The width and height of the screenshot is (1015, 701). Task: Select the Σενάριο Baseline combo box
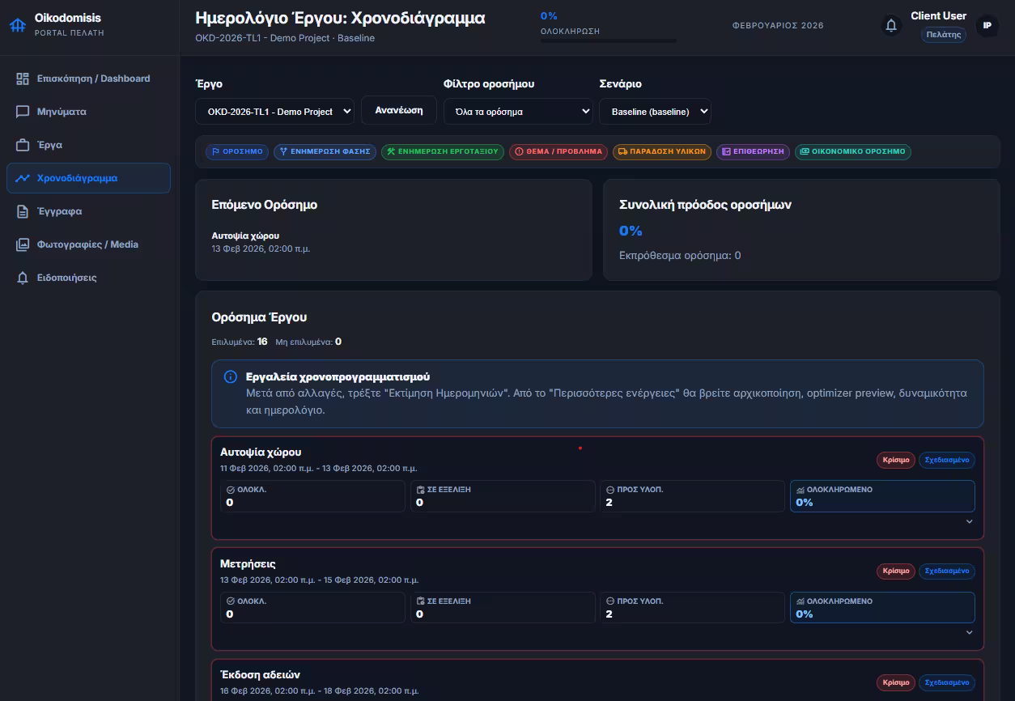[654, 112]
